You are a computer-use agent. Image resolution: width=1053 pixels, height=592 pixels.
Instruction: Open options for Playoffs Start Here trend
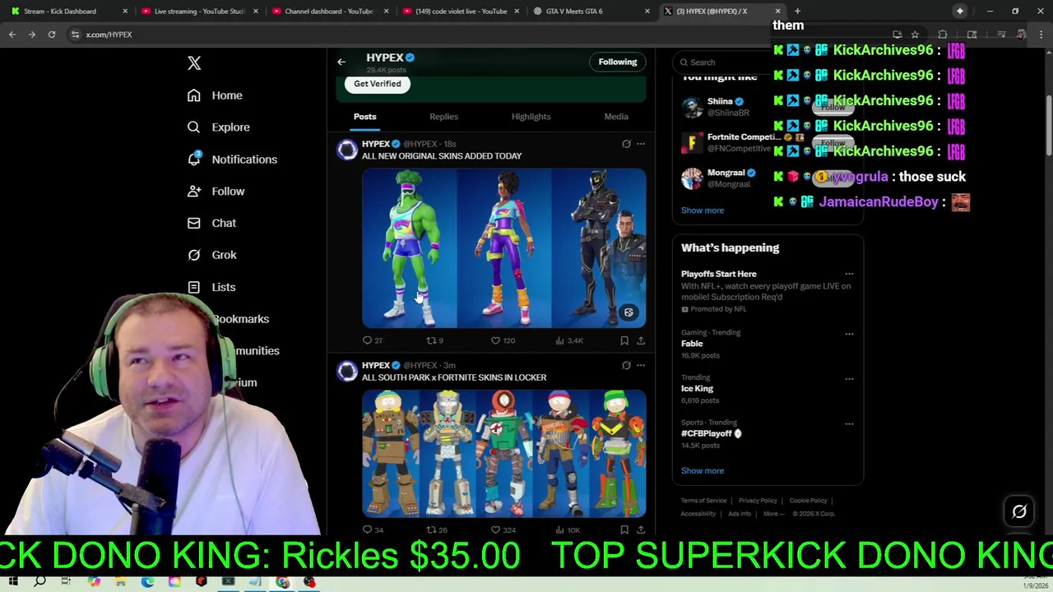[849, 275]
